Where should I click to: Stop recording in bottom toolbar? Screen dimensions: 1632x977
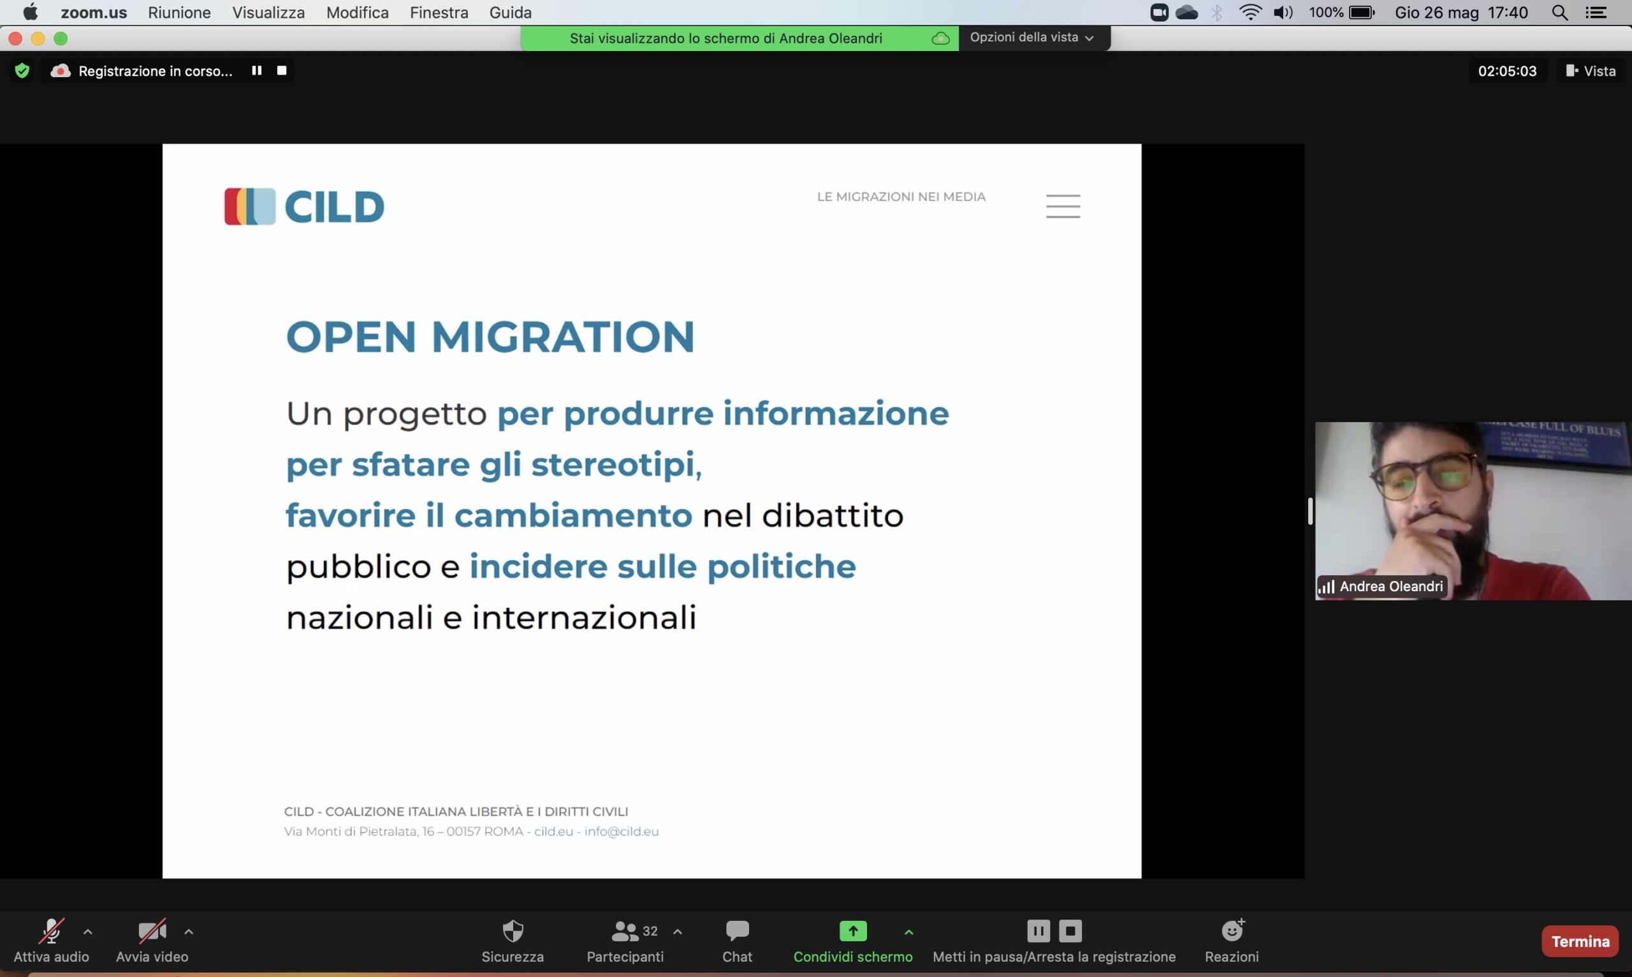[1070, 930]
